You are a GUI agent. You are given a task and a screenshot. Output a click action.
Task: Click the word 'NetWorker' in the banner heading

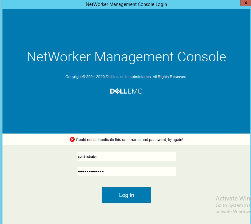[x=59, y=57]
